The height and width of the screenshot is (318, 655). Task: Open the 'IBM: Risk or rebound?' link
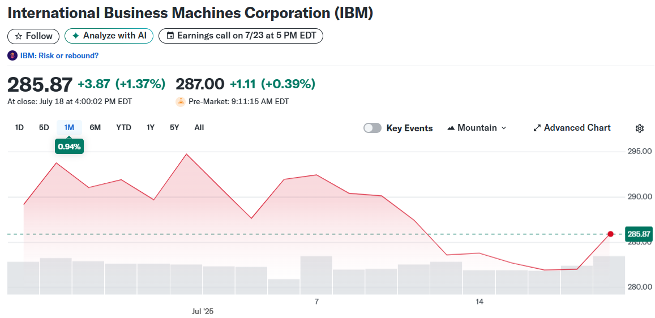pos(59,55)
